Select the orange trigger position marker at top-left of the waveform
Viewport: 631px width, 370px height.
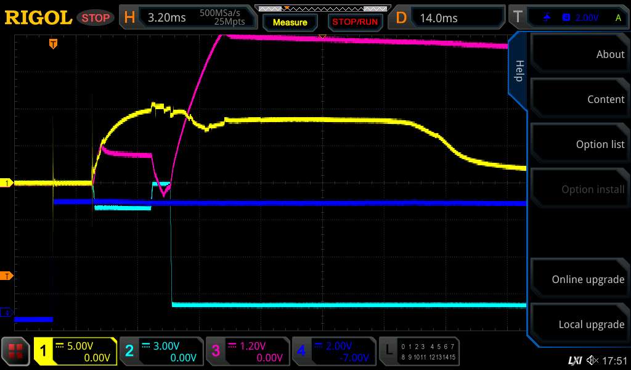point(54,44)
